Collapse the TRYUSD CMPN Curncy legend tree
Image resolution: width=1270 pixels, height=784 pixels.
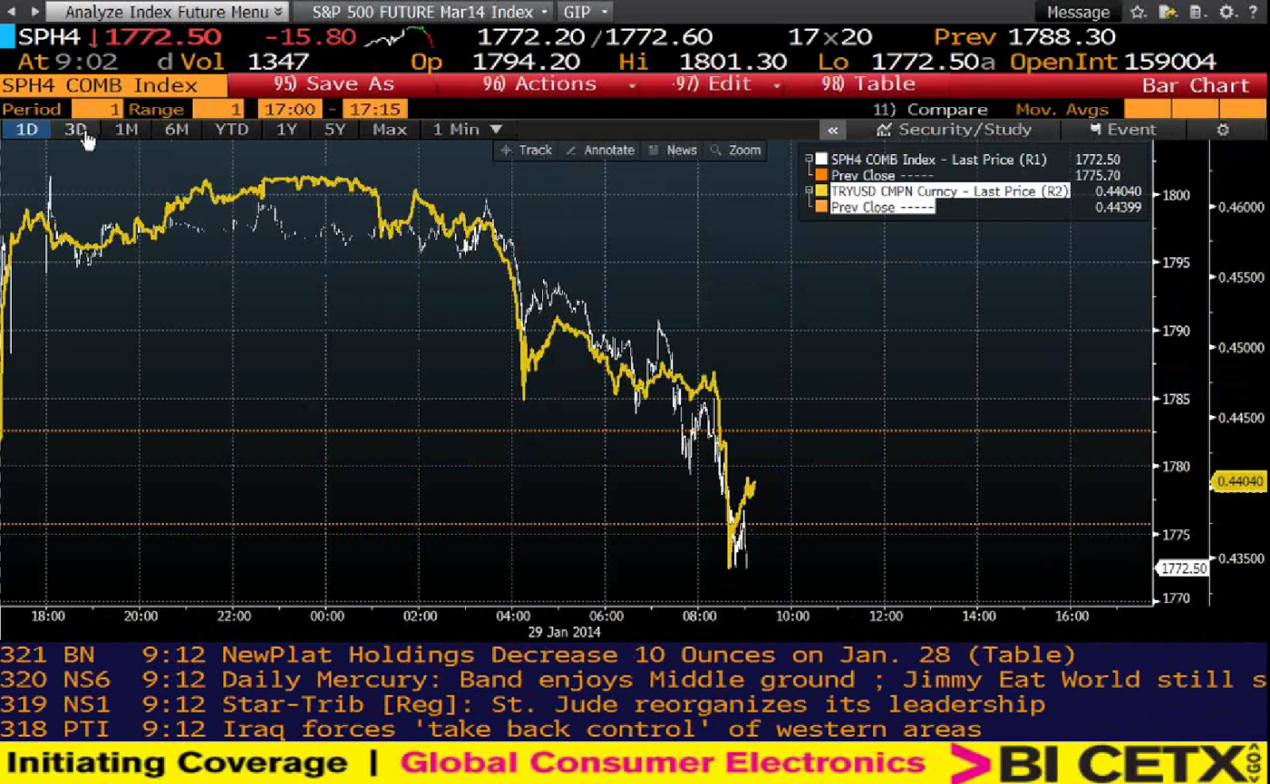pos(809,190)
